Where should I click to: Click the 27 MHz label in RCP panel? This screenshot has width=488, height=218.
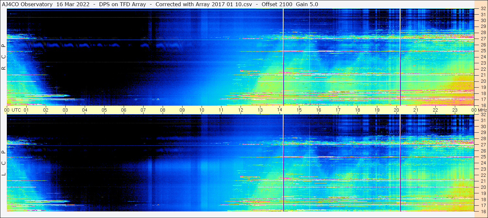483,39
